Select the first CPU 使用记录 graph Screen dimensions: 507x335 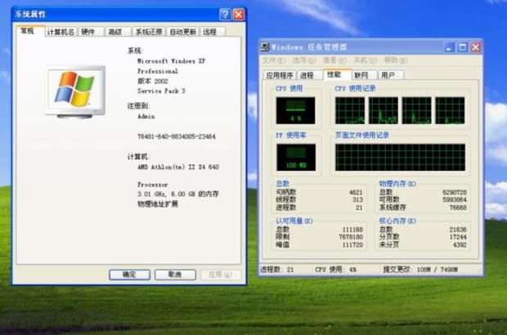click(x=349, y=110)
